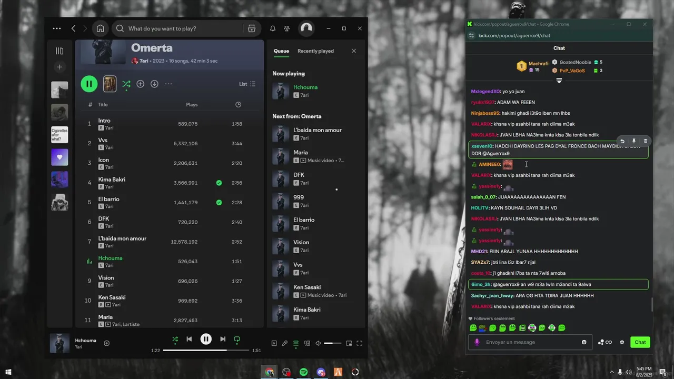Click Machrafi in the gift leaderboard

(538, 64)
